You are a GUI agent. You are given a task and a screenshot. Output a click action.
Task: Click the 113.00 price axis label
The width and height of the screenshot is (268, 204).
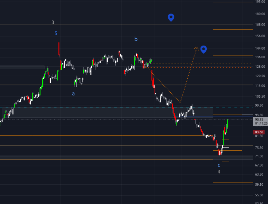coord(260,86)
